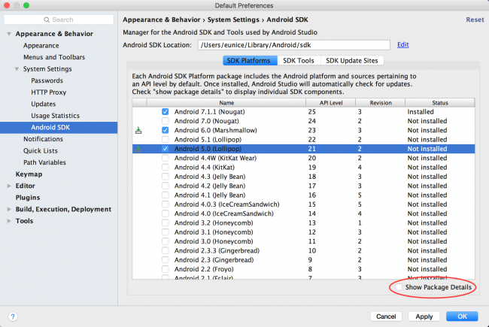The height and width of the screenshot is (327, 489).
Task: Select the Android 4.2 (Jelly Bean) row name
Action: pyautogui.click(x=210, y=186)
